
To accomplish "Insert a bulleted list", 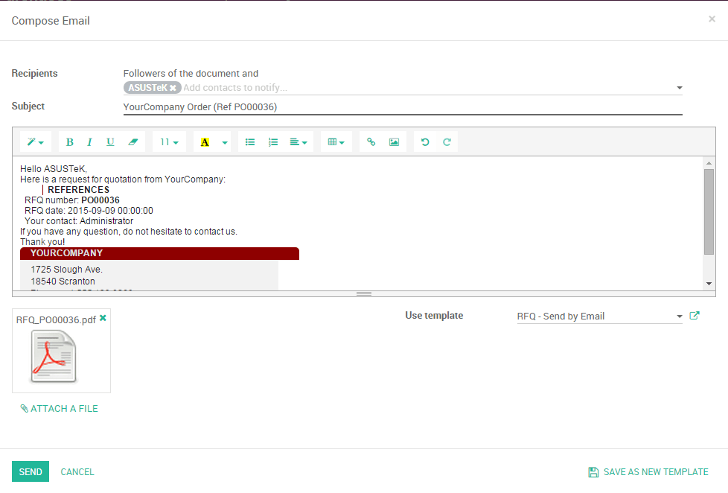I will 250,141.
